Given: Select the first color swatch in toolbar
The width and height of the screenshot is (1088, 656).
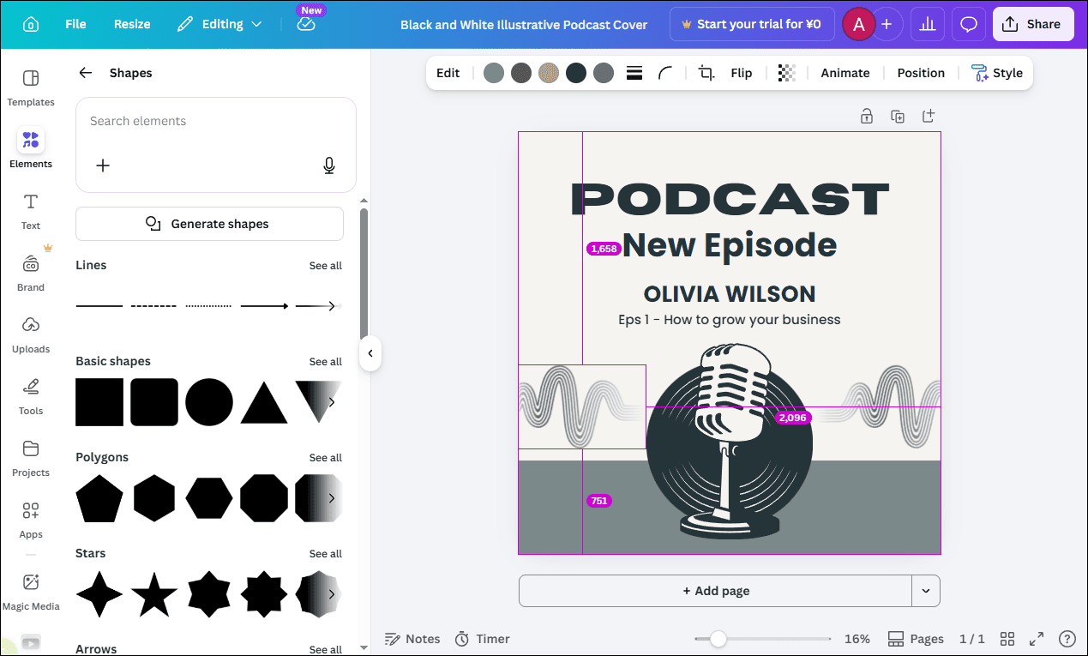Looking at the screenshot, I should click(494, 73).
